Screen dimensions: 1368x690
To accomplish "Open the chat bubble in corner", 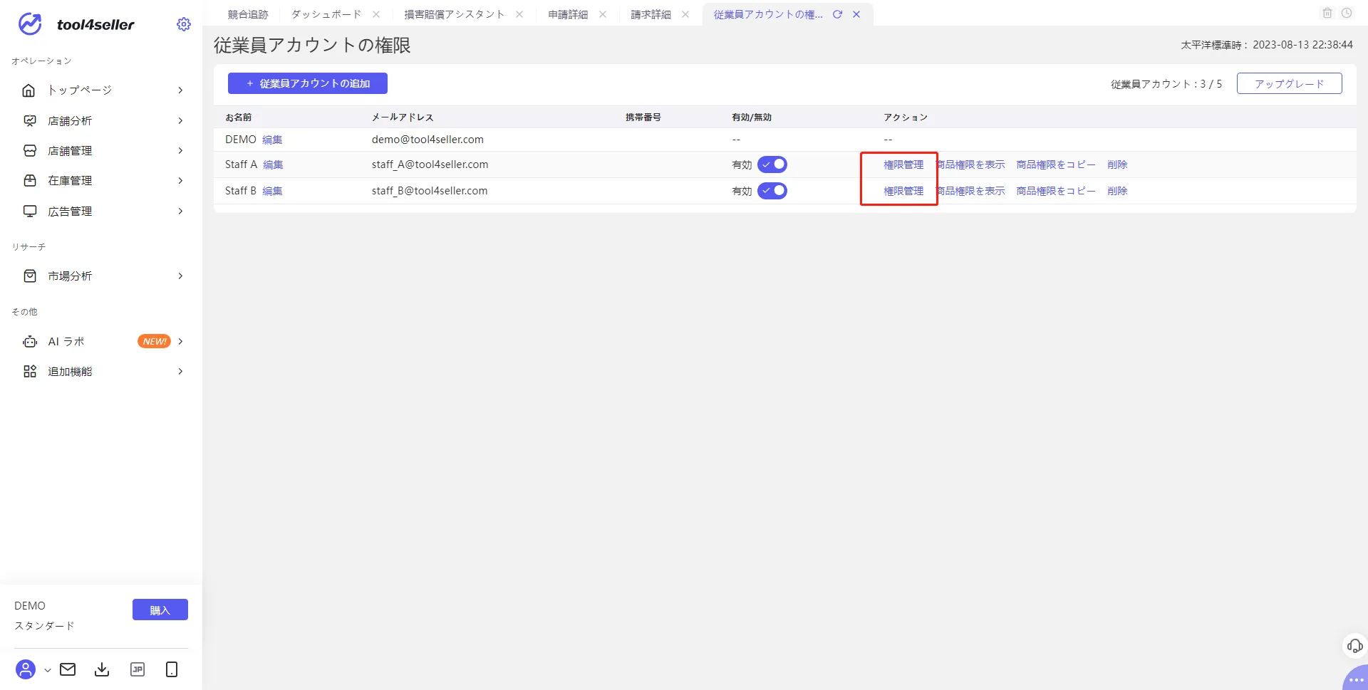I will click(1356, 679).
